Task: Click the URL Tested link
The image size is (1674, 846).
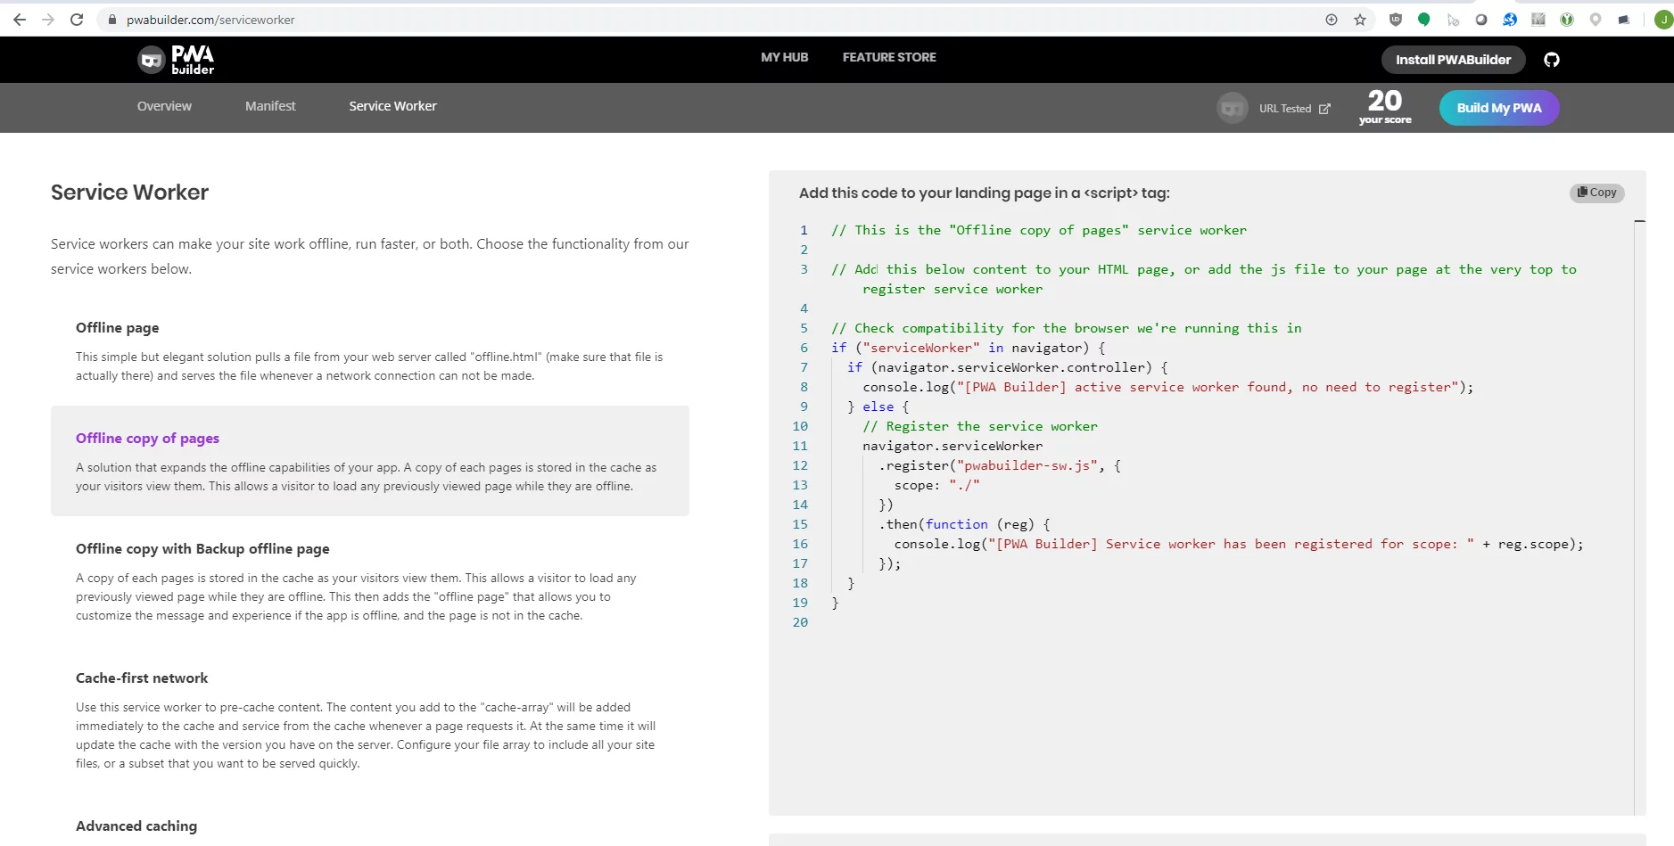Action: pyautogui.click(x=1294, y=109)
